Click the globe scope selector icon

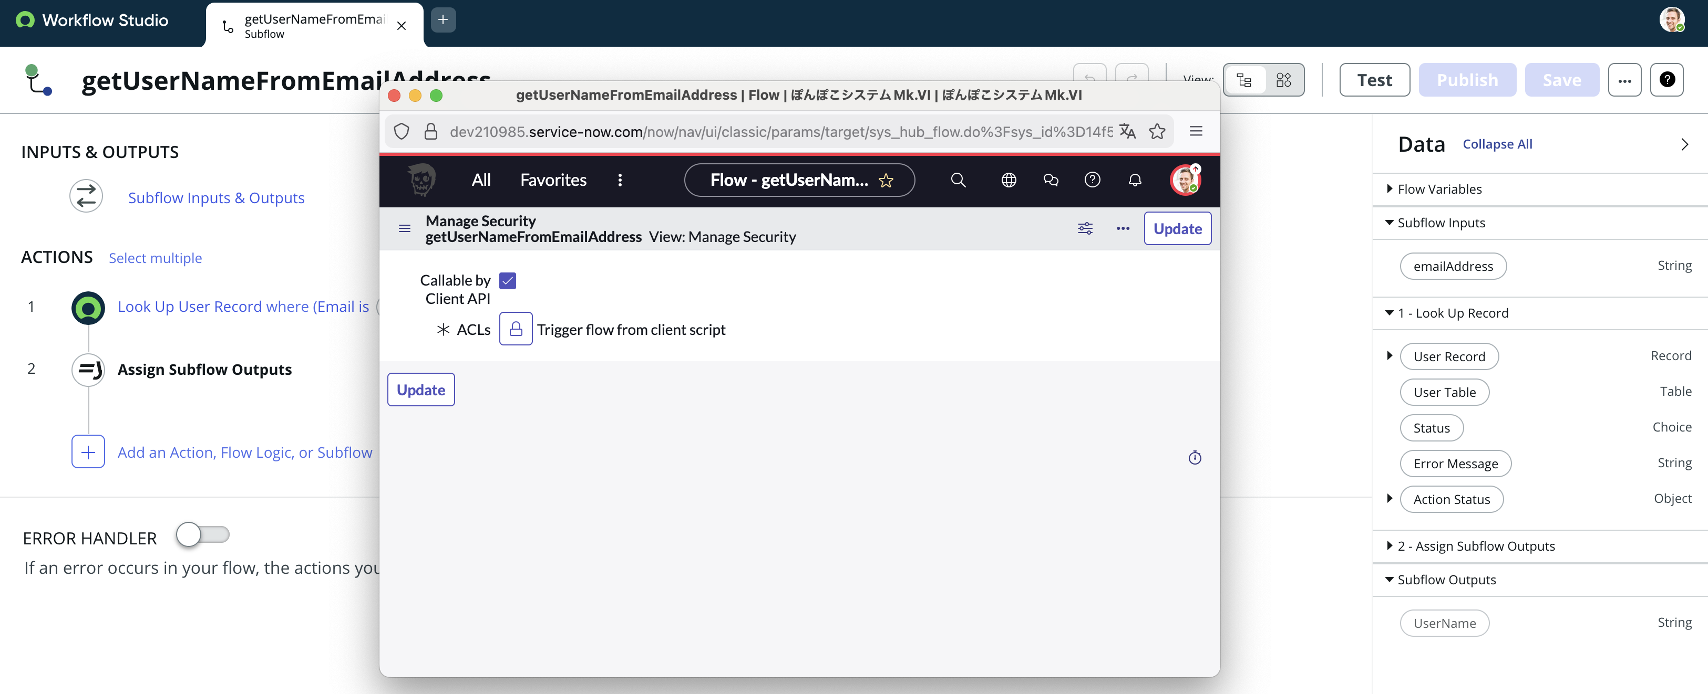click(x=1008, y=180)
